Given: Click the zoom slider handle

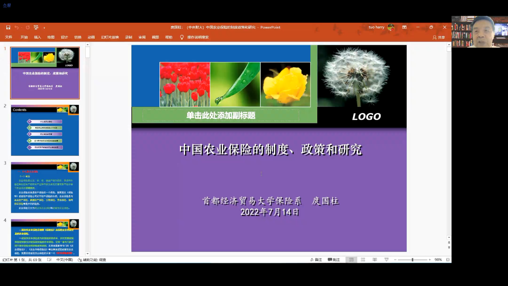Looking at the screenshot, I should pos(412,260).
